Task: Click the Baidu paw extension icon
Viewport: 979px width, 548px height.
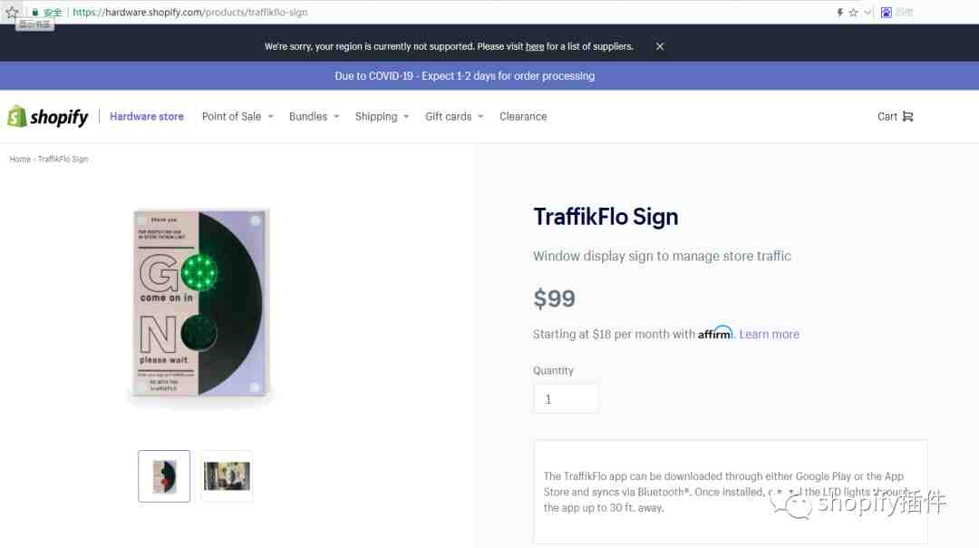Action: 886,13
